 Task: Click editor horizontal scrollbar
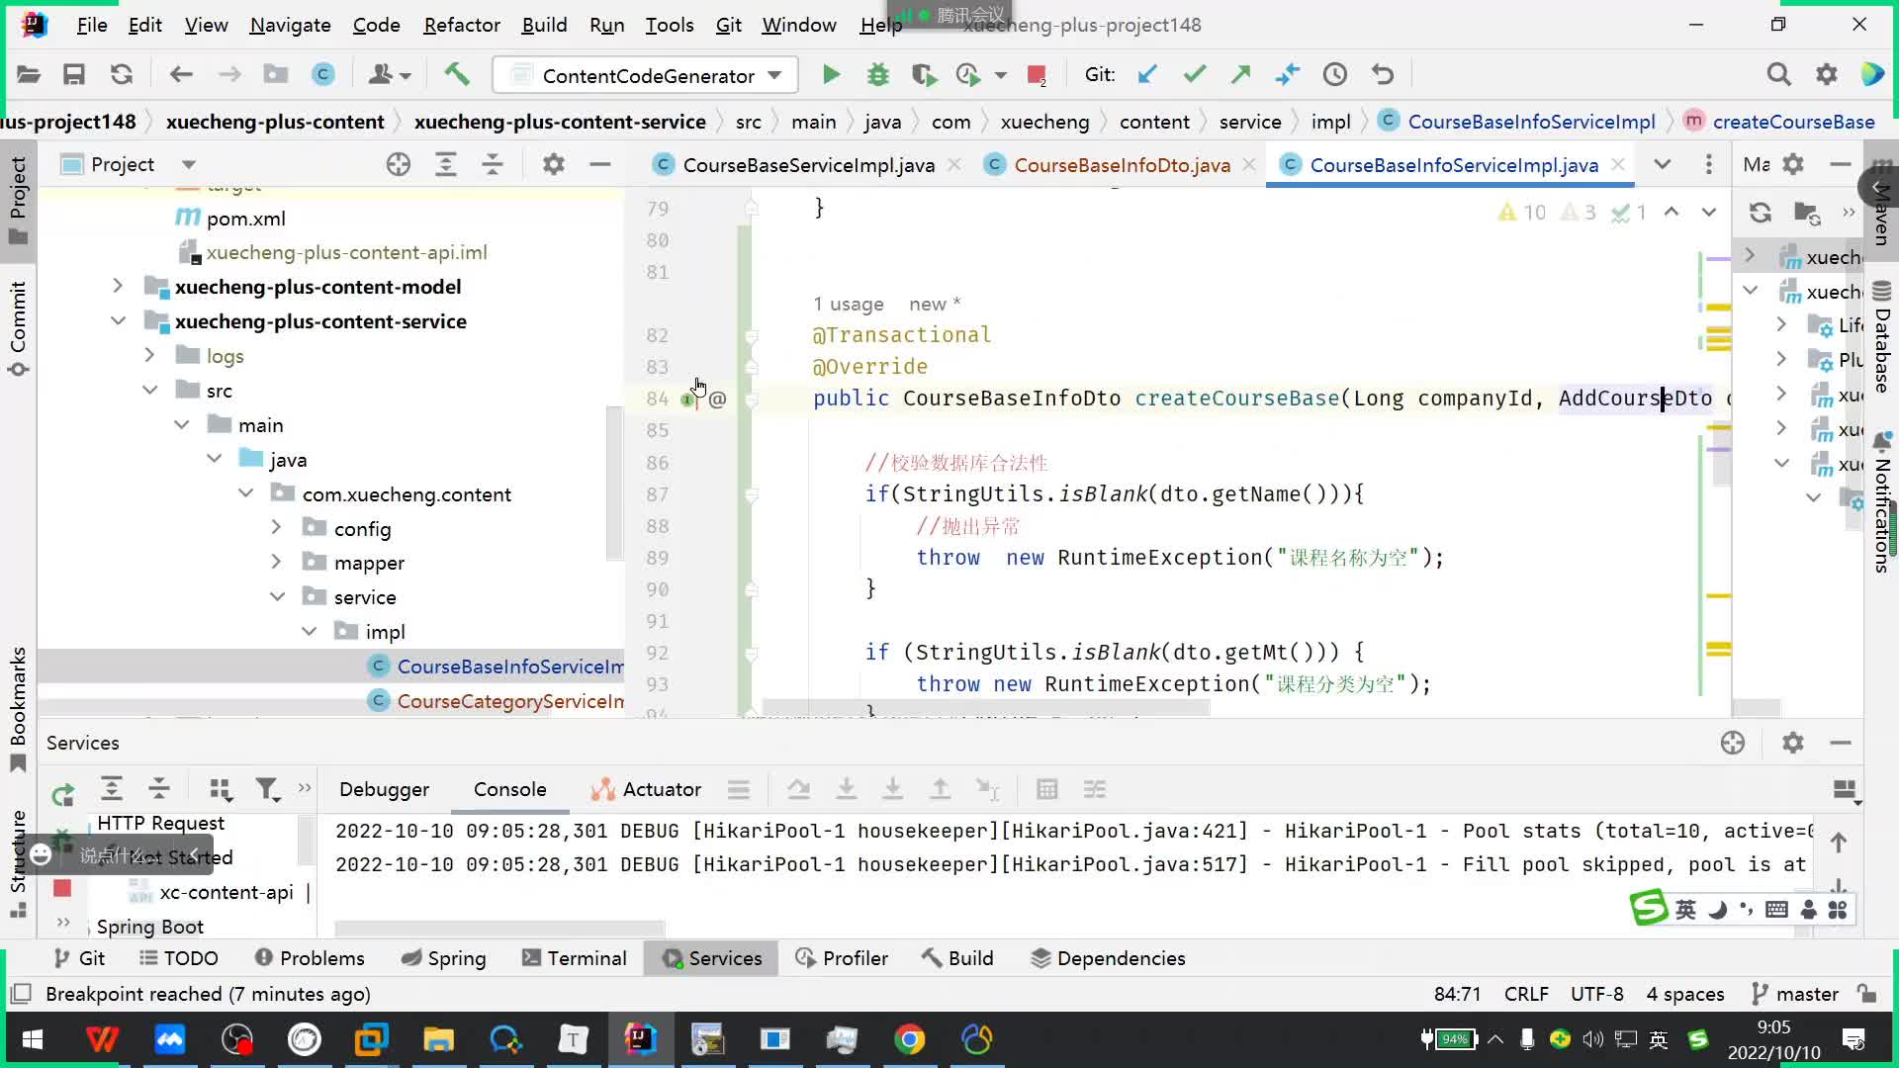985,708
